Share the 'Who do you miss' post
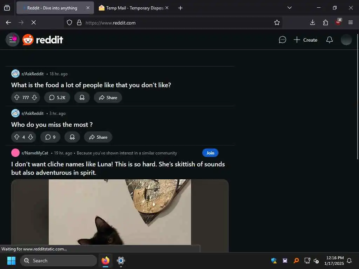359x269 pixels. click(98, 137)
